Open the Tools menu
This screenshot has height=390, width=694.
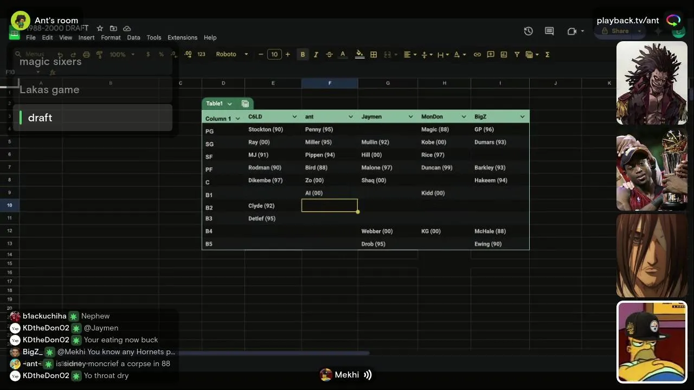click(x=154, y=37)
